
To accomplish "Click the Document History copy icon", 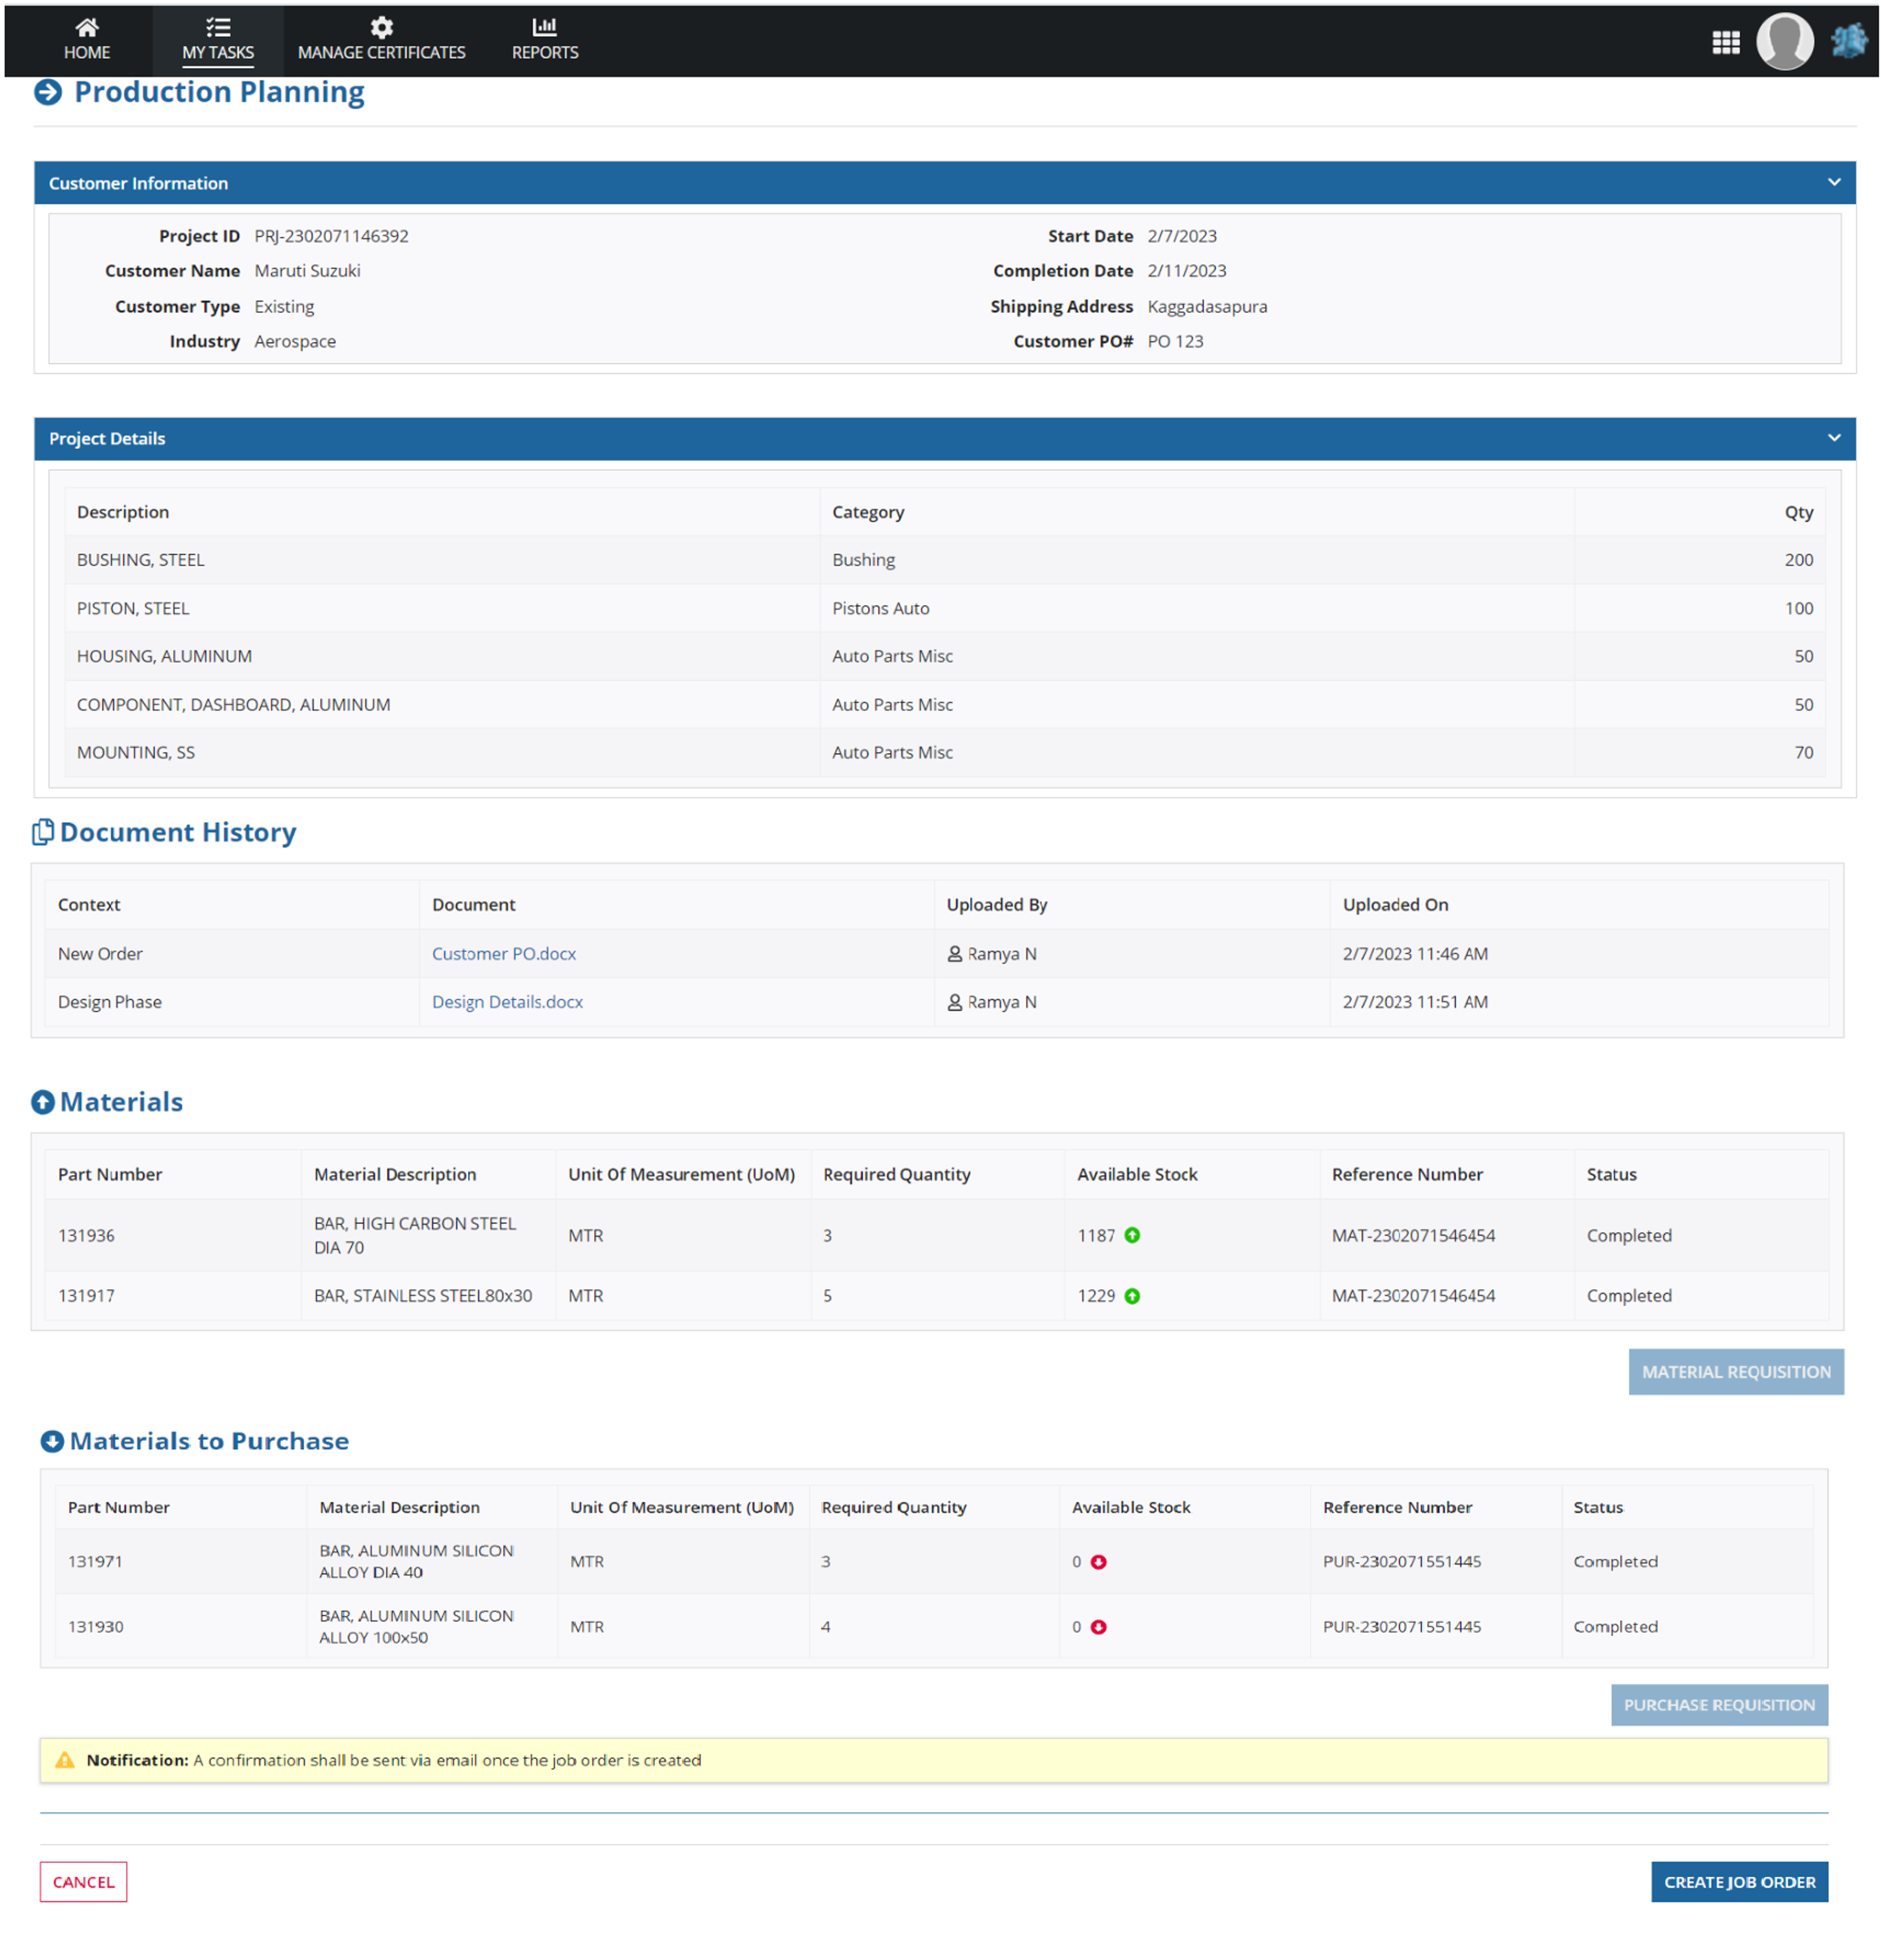I will pyautogui.click(x=43, y=832).
